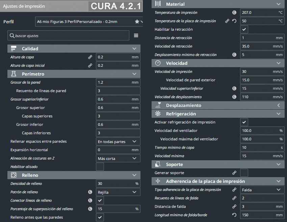
Task: Click link icon for Temperatura de la placa
Action: click(x=227, y=21)
